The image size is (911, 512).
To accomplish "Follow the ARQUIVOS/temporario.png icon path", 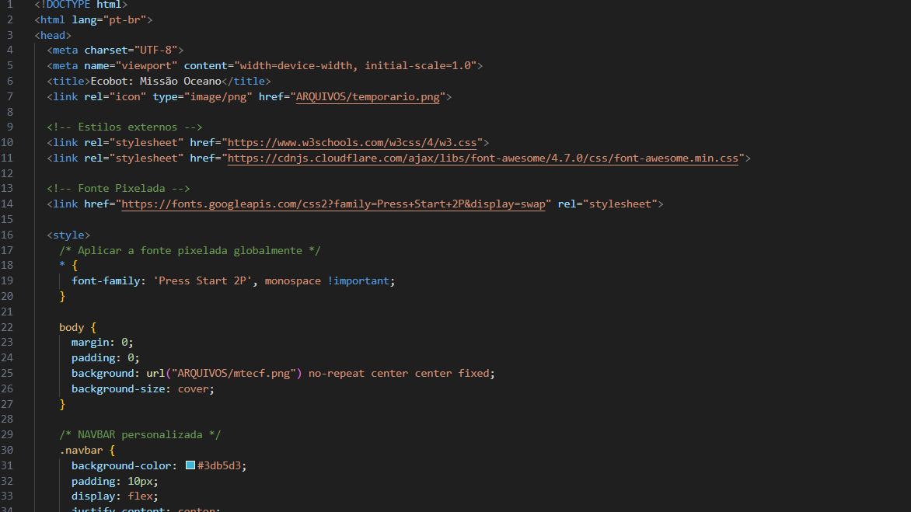I will click(368, 97).
